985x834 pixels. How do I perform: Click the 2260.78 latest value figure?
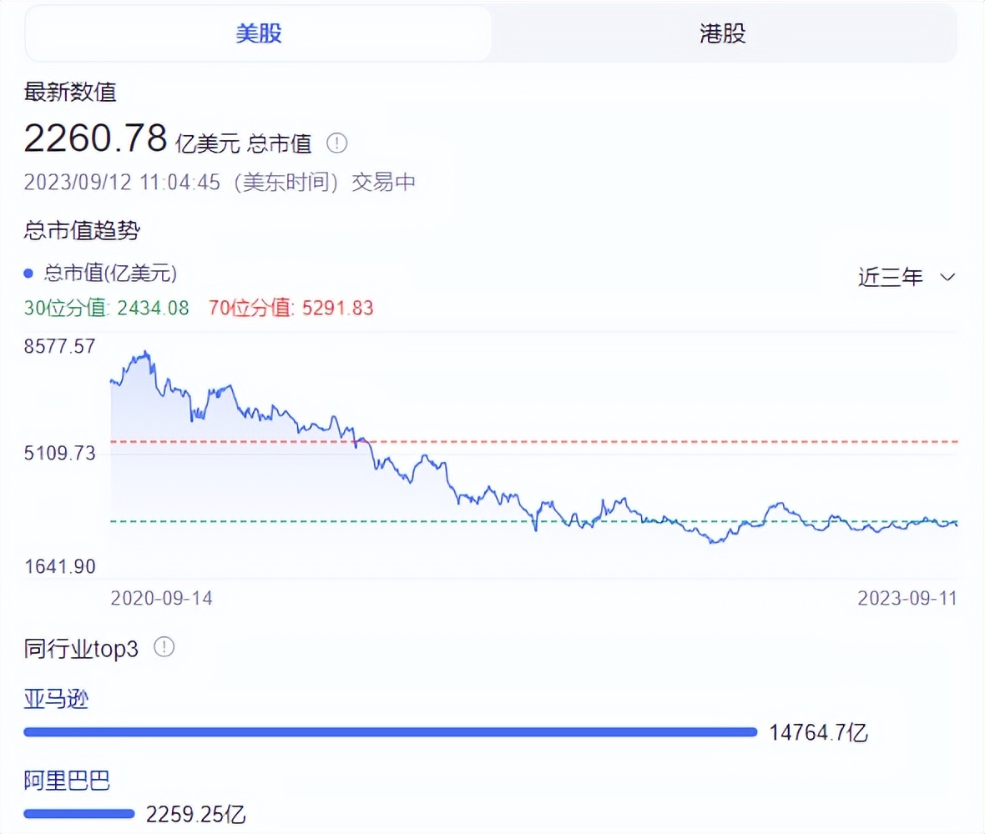96,138
